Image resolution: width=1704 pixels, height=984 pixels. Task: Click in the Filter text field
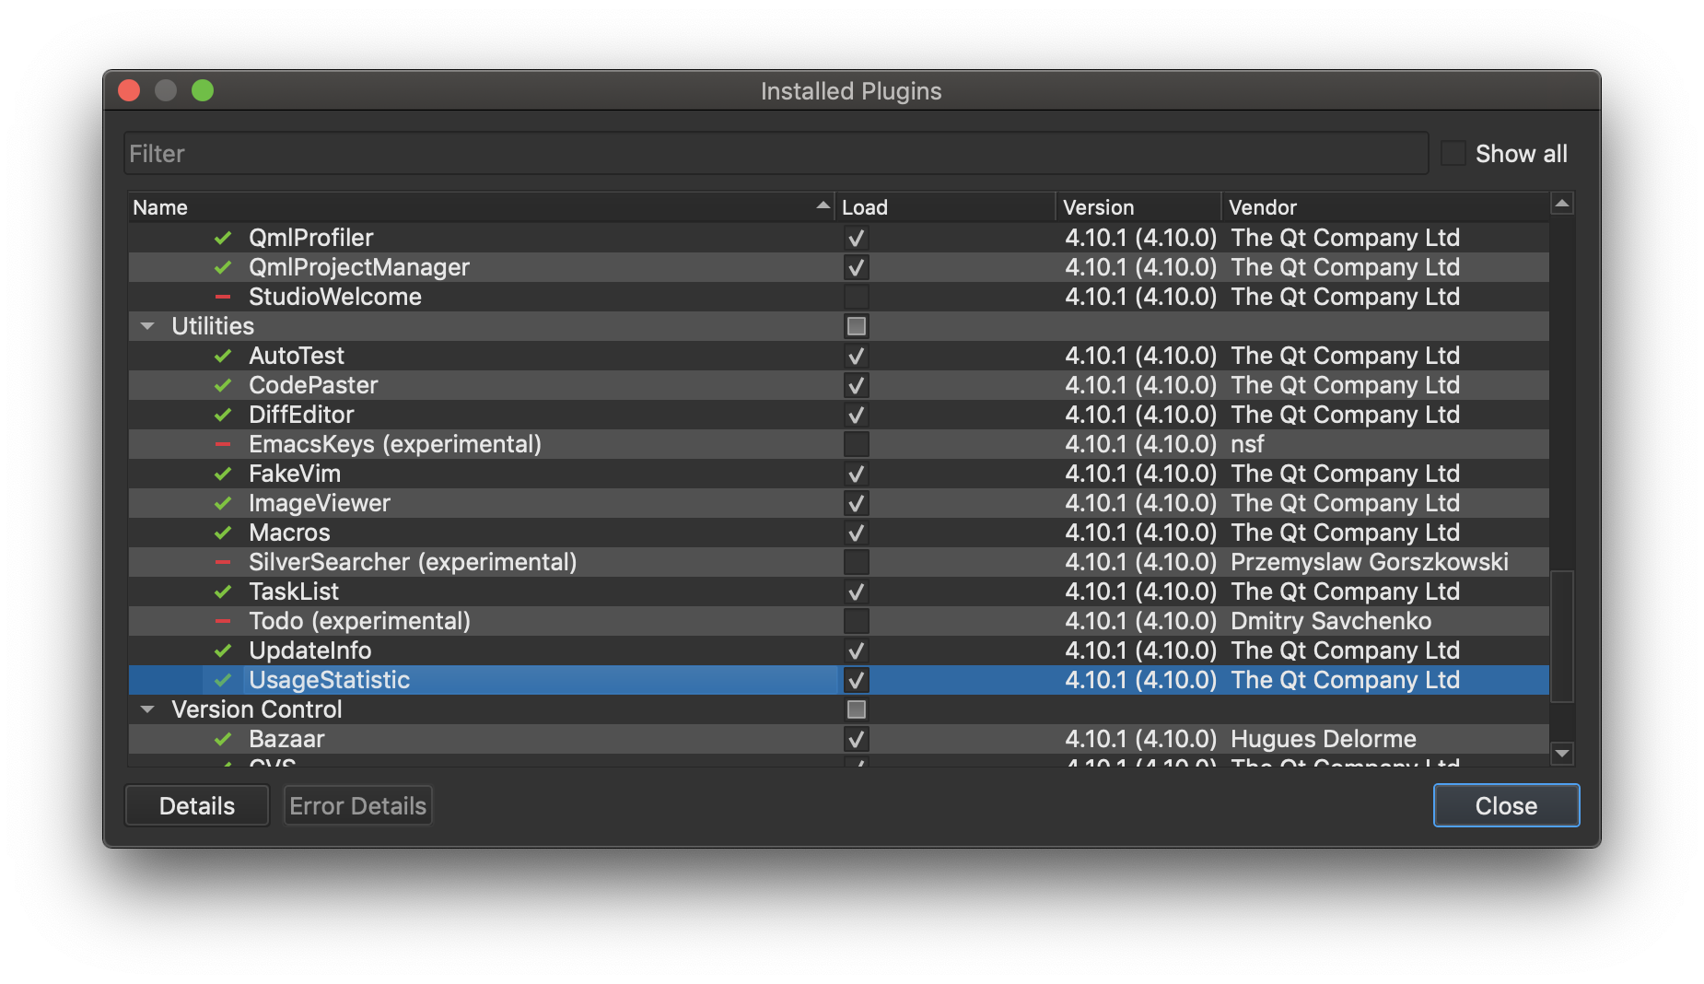[776, 154]
